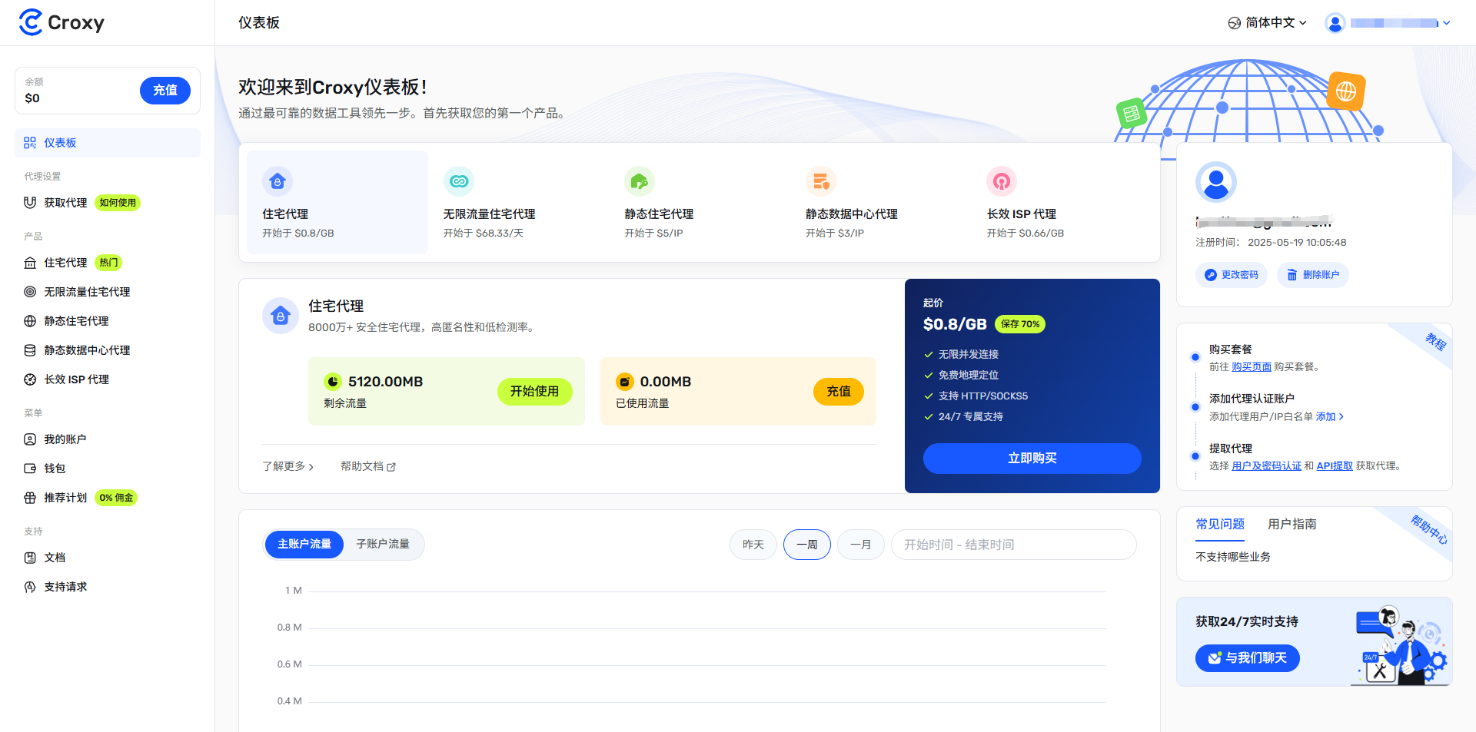
Task: Open the 购买页面 link
Action: click(1252, 367)
